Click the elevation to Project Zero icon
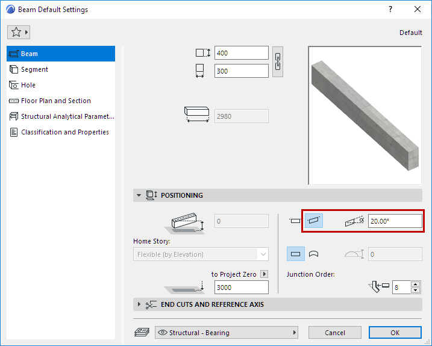 coord(184,288)
